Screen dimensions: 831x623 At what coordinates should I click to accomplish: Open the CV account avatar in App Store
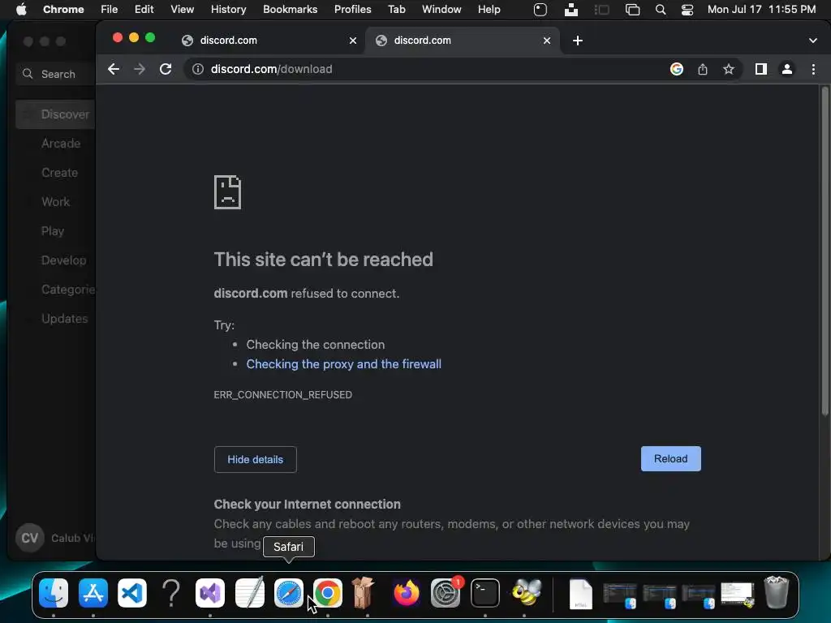point(30,538)
